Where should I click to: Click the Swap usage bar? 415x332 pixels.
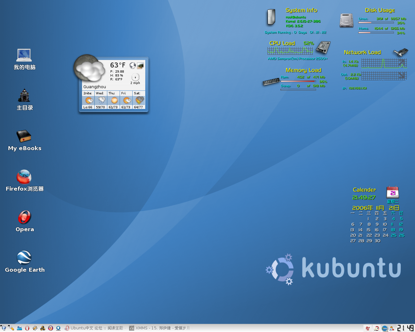298,89
